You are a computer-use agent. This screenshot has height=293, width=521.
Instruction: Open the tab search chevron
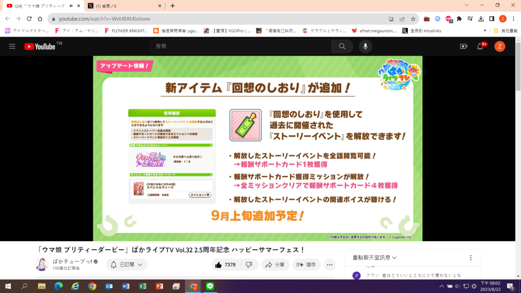[467, 5]
